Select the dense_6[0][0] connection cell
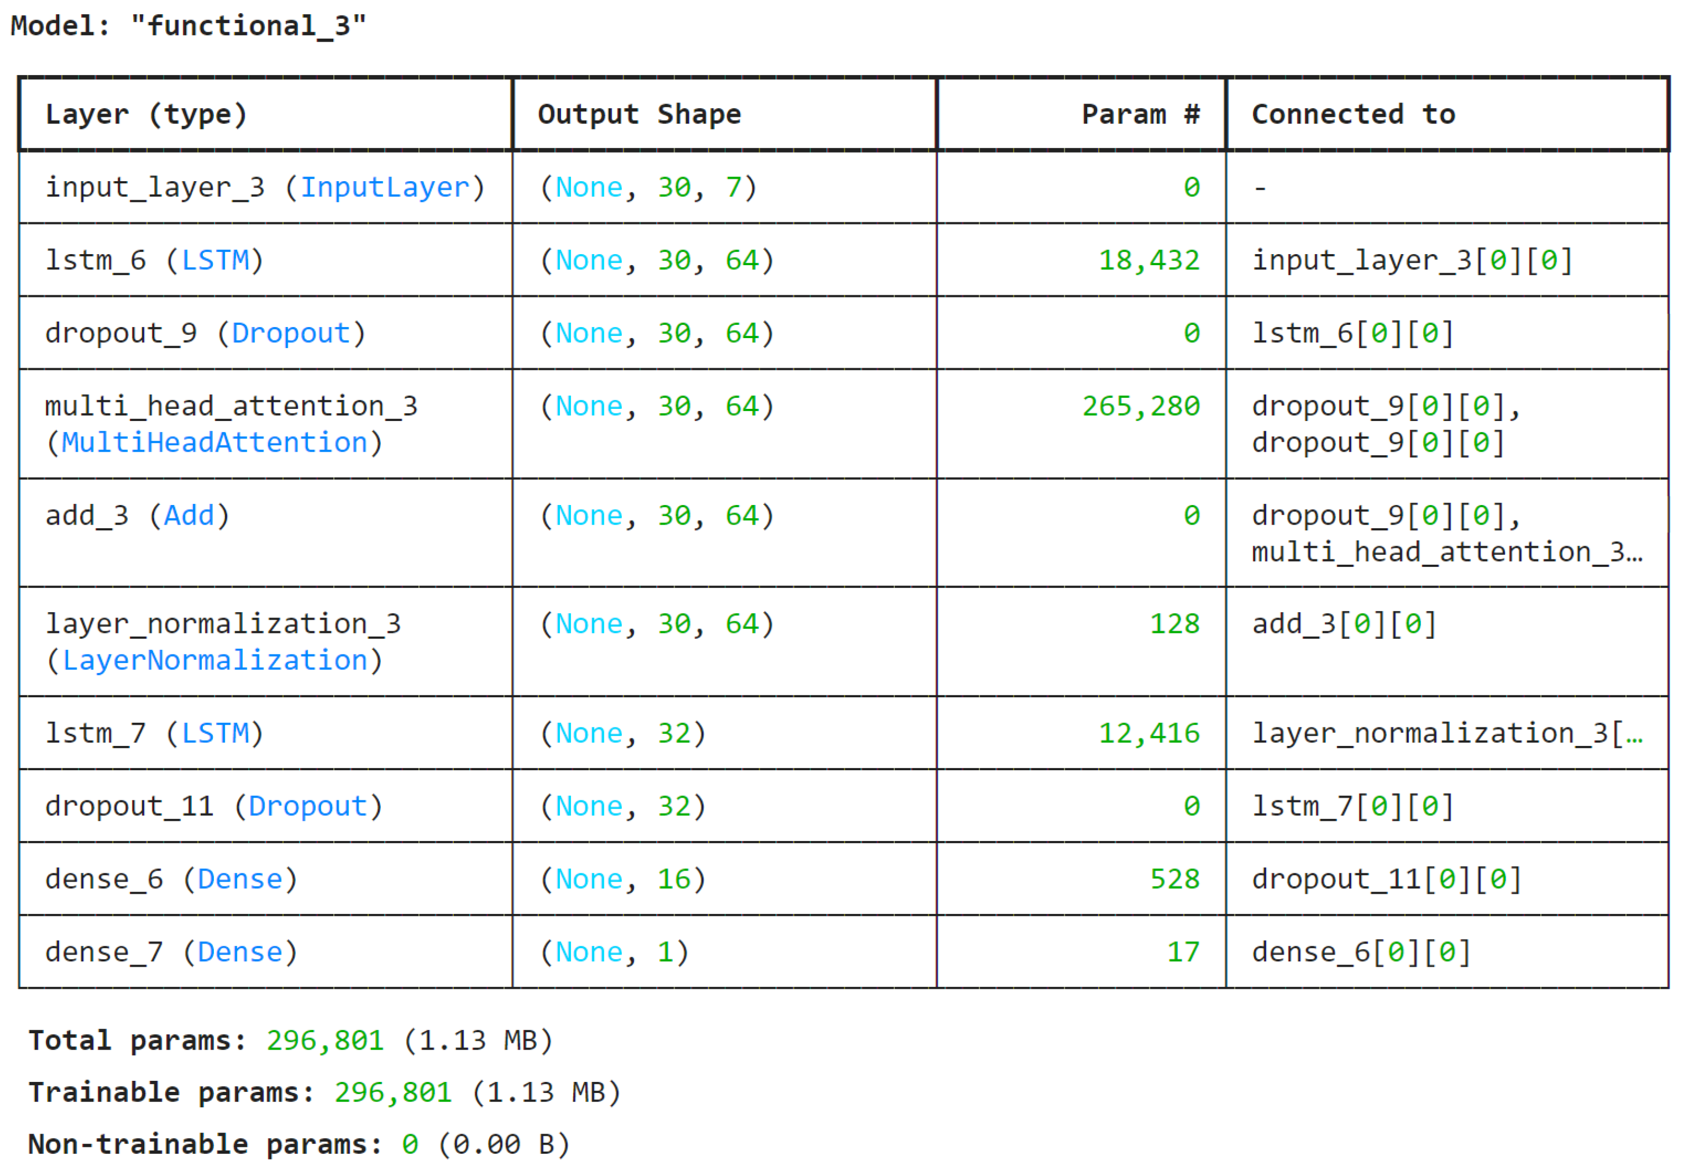The image size is (1683, 1168). [1362, 953]
